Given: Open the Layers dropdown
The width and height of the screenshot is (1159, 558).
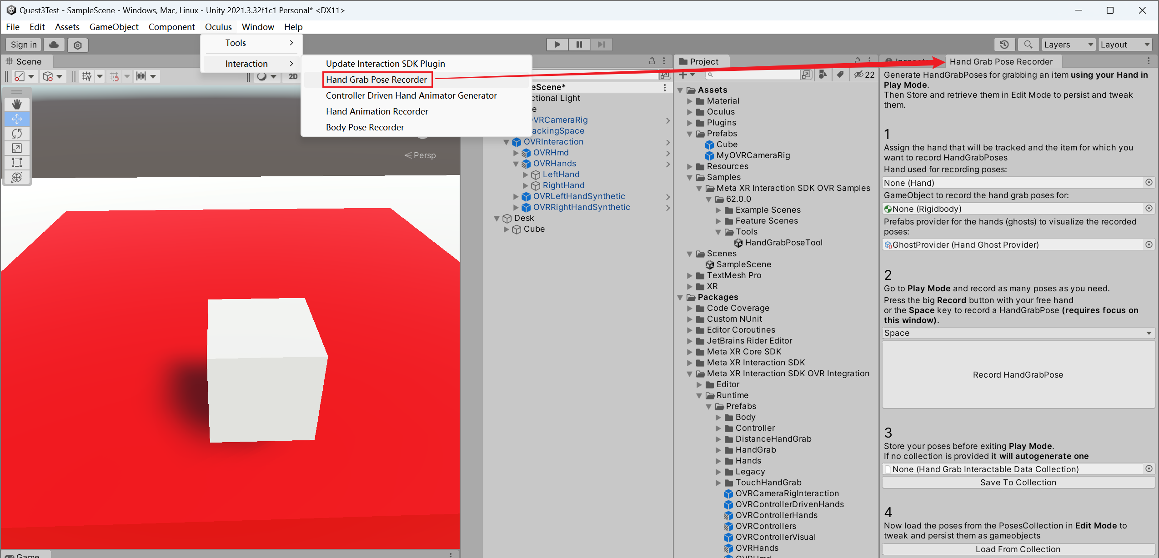Looking at the screenshot, I should (x=1068, y=45).
